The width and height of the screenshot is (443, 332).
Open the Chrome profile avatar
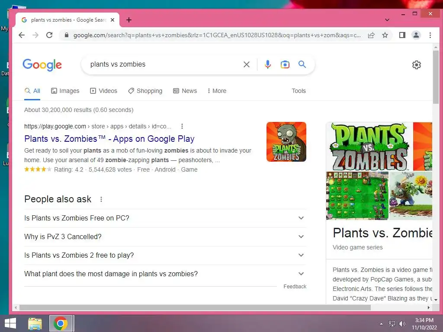point(416,35)
